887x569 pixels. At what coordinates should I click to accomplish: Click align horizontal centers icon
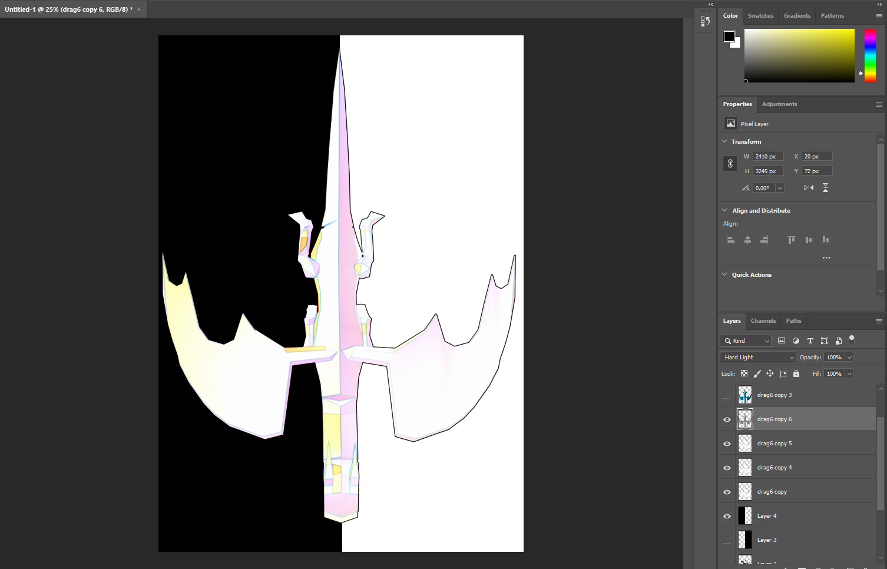point(747,240)
